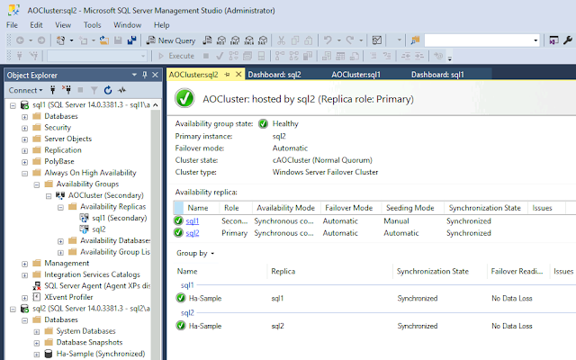The image size is (576, 360).
Task: Switch to the Dashboard: sql2 tab
Action: (274, 75)
